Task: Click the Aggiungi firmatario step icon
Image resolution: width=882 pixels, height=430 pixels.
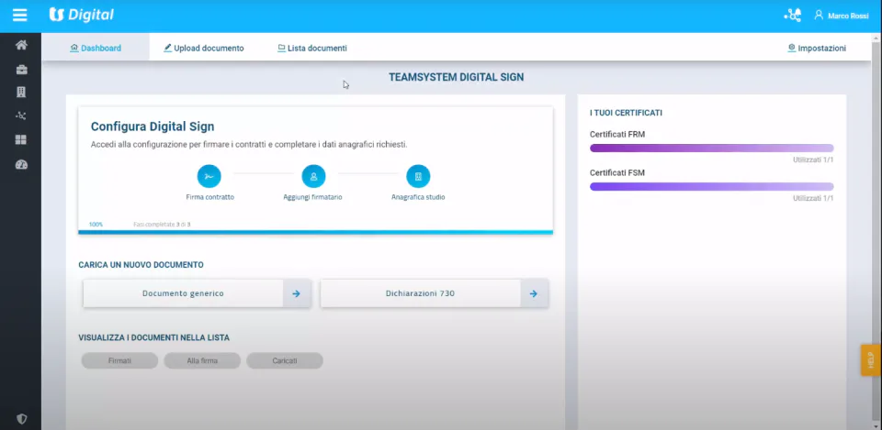Action: pyautogui.click(x=313, y=176)
